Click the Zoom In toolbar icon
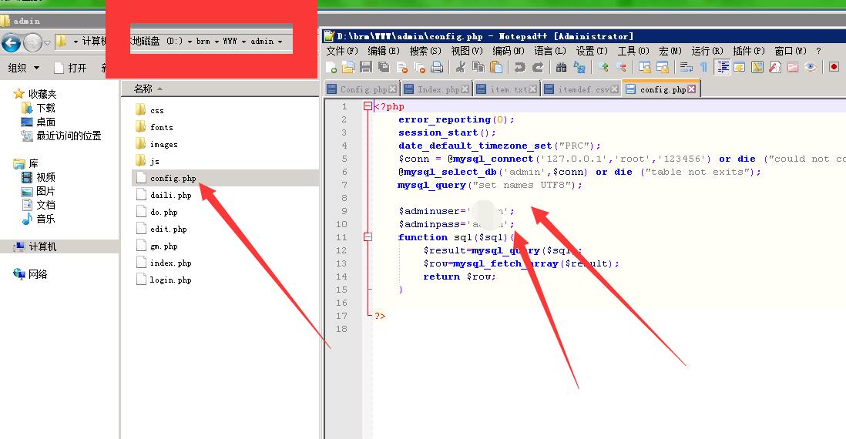The image size is (846, 439). pos(603,68)
